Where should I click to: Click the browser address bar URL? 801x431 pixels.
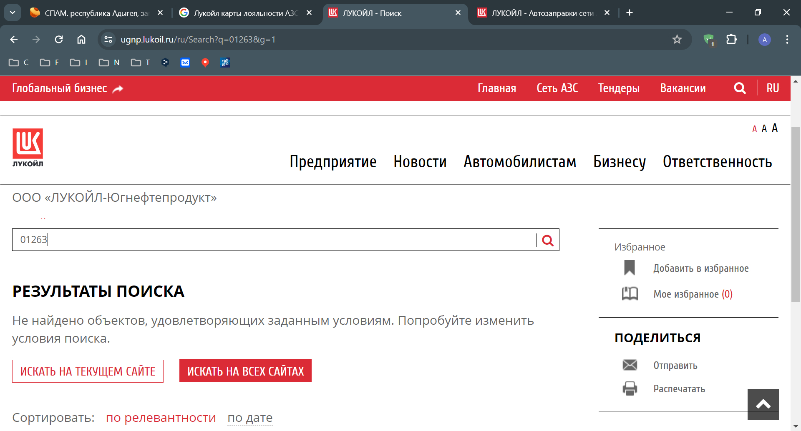point(198,40)
